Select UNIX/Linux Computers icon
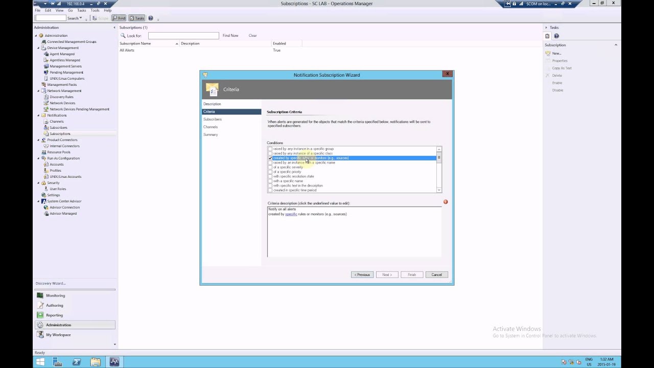The height and width of the screenshot is (368, 654). pos(46,79)
